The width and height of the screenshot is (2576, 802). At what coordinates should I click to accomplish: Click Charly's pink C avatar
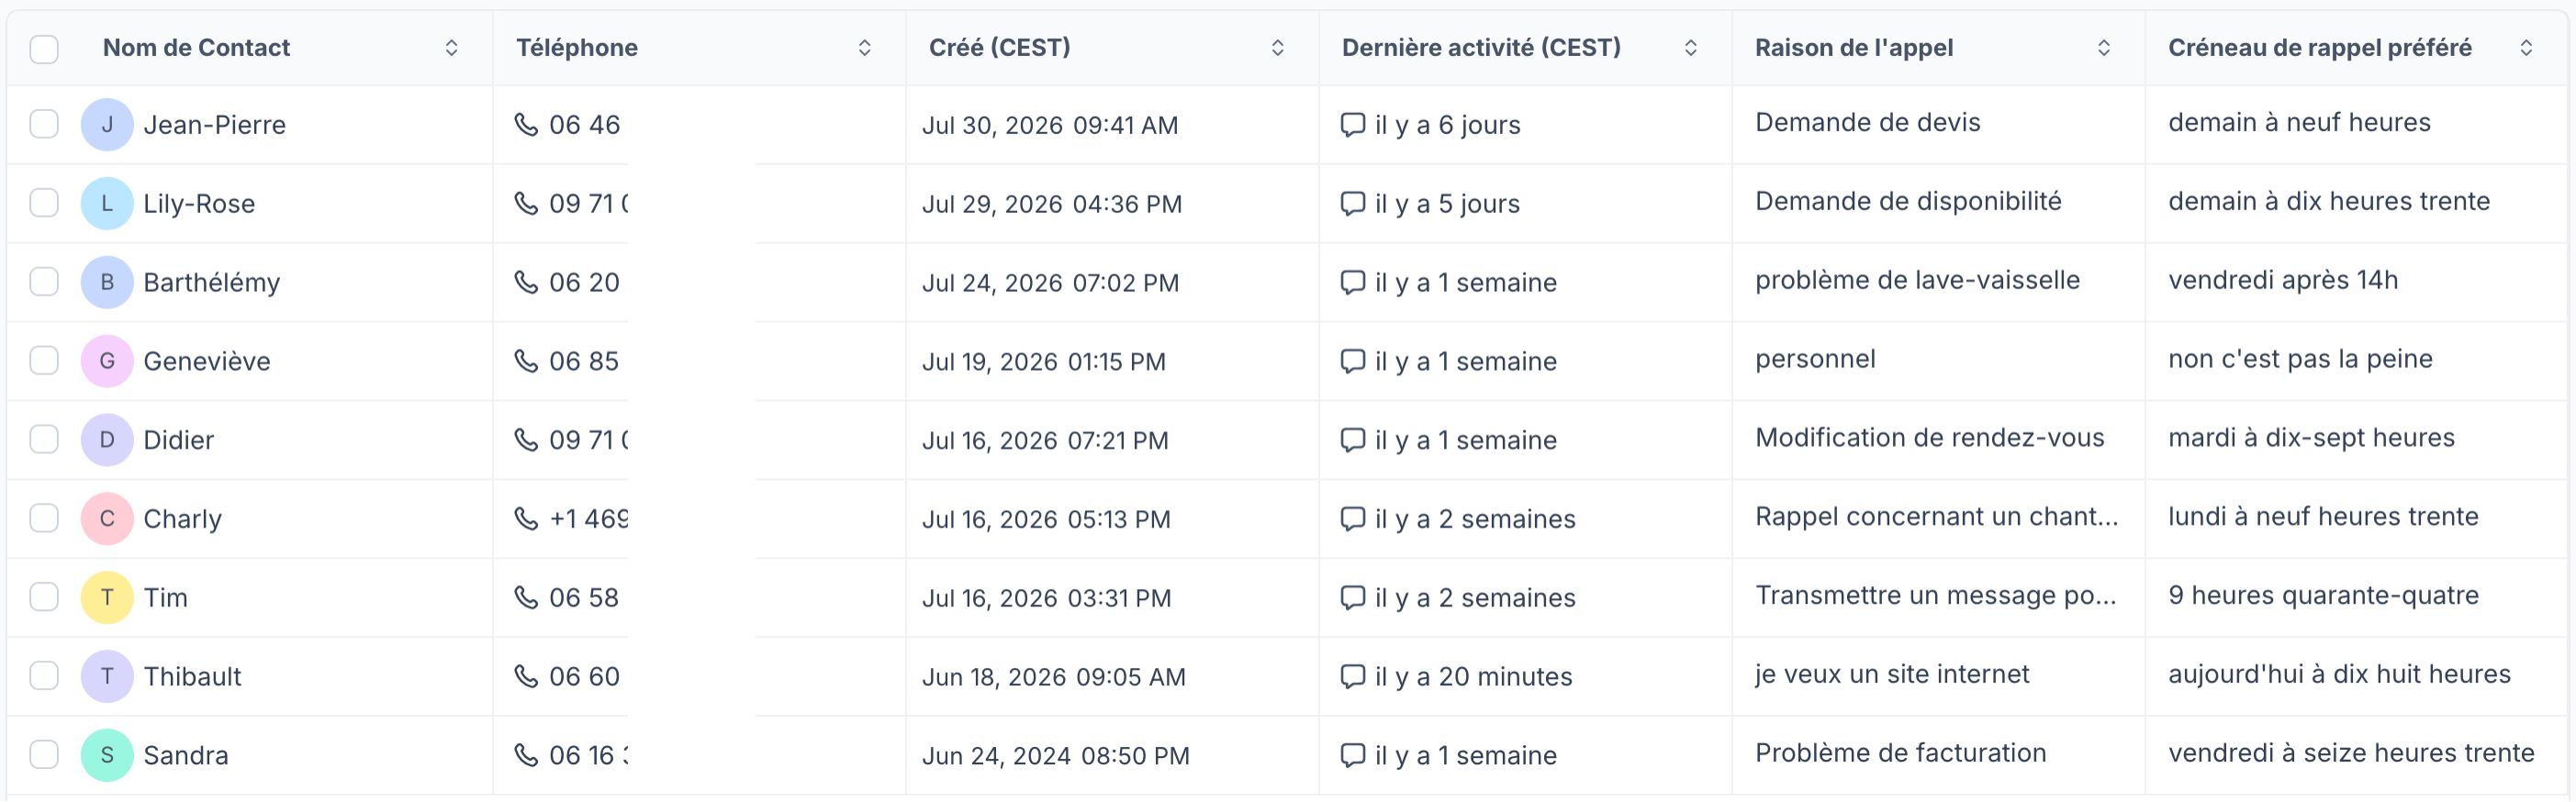(107, 519)
